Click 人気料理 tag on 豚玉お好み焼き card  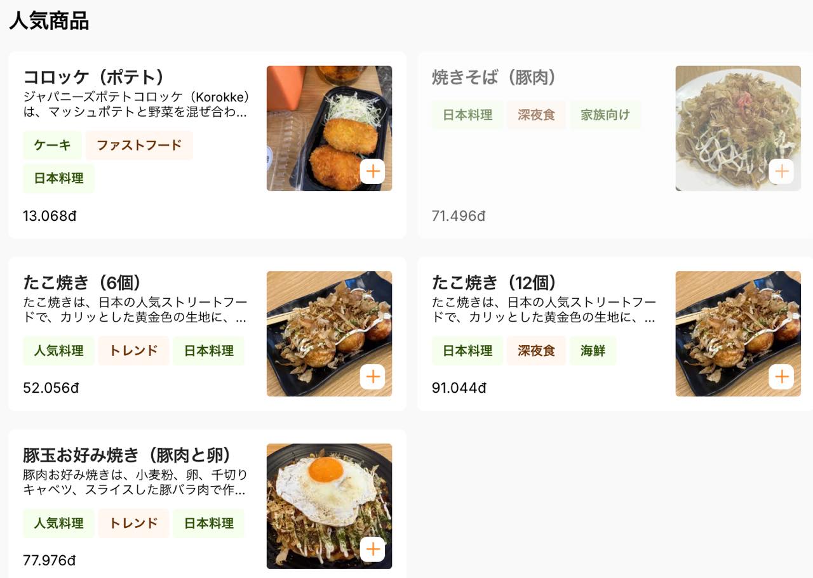pyautogui.click(x=58, y=523)
